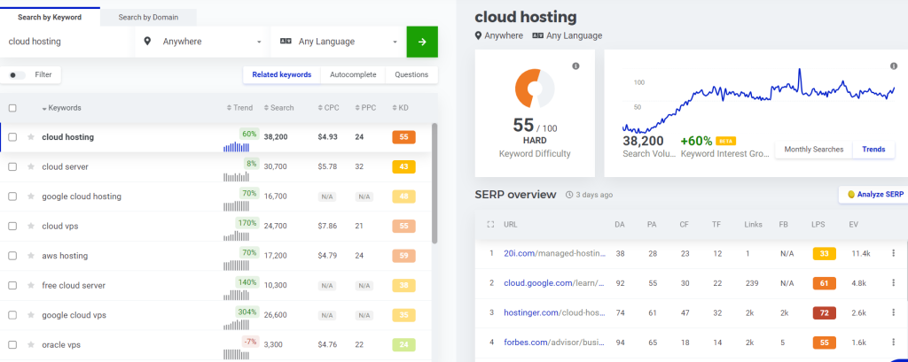Screen dimensions: 908x362
Task: Toggle the Filter switch
Action: point(18,75)
